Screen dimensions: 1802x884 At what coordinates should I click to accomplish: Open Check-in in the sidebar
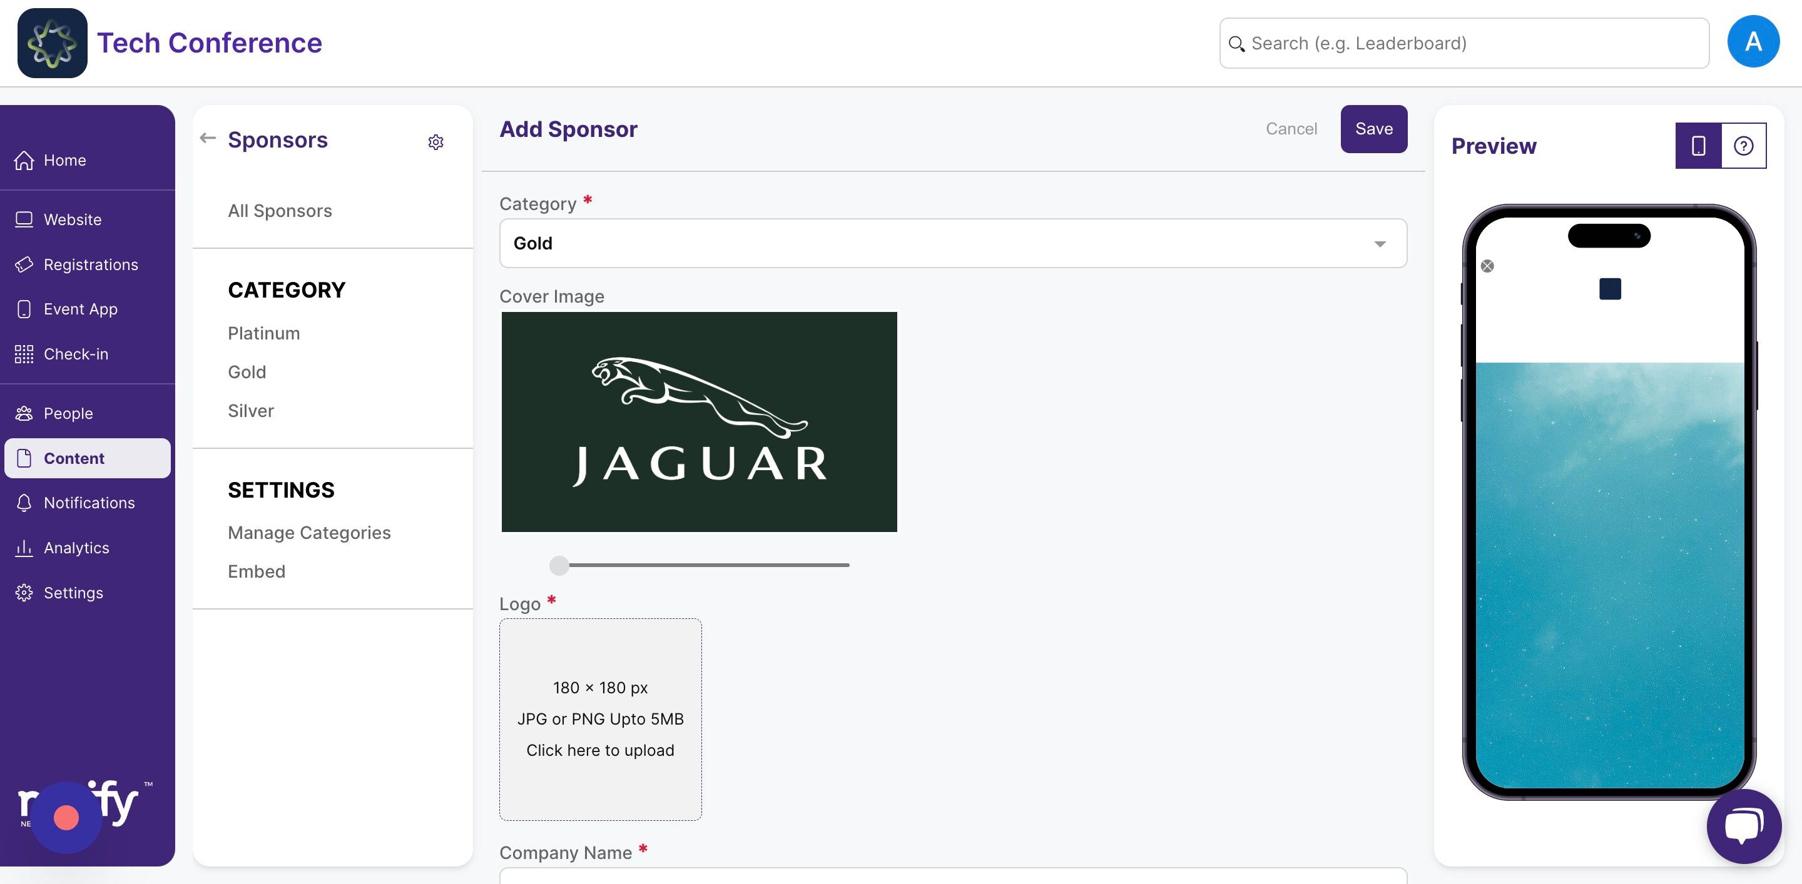76,354
